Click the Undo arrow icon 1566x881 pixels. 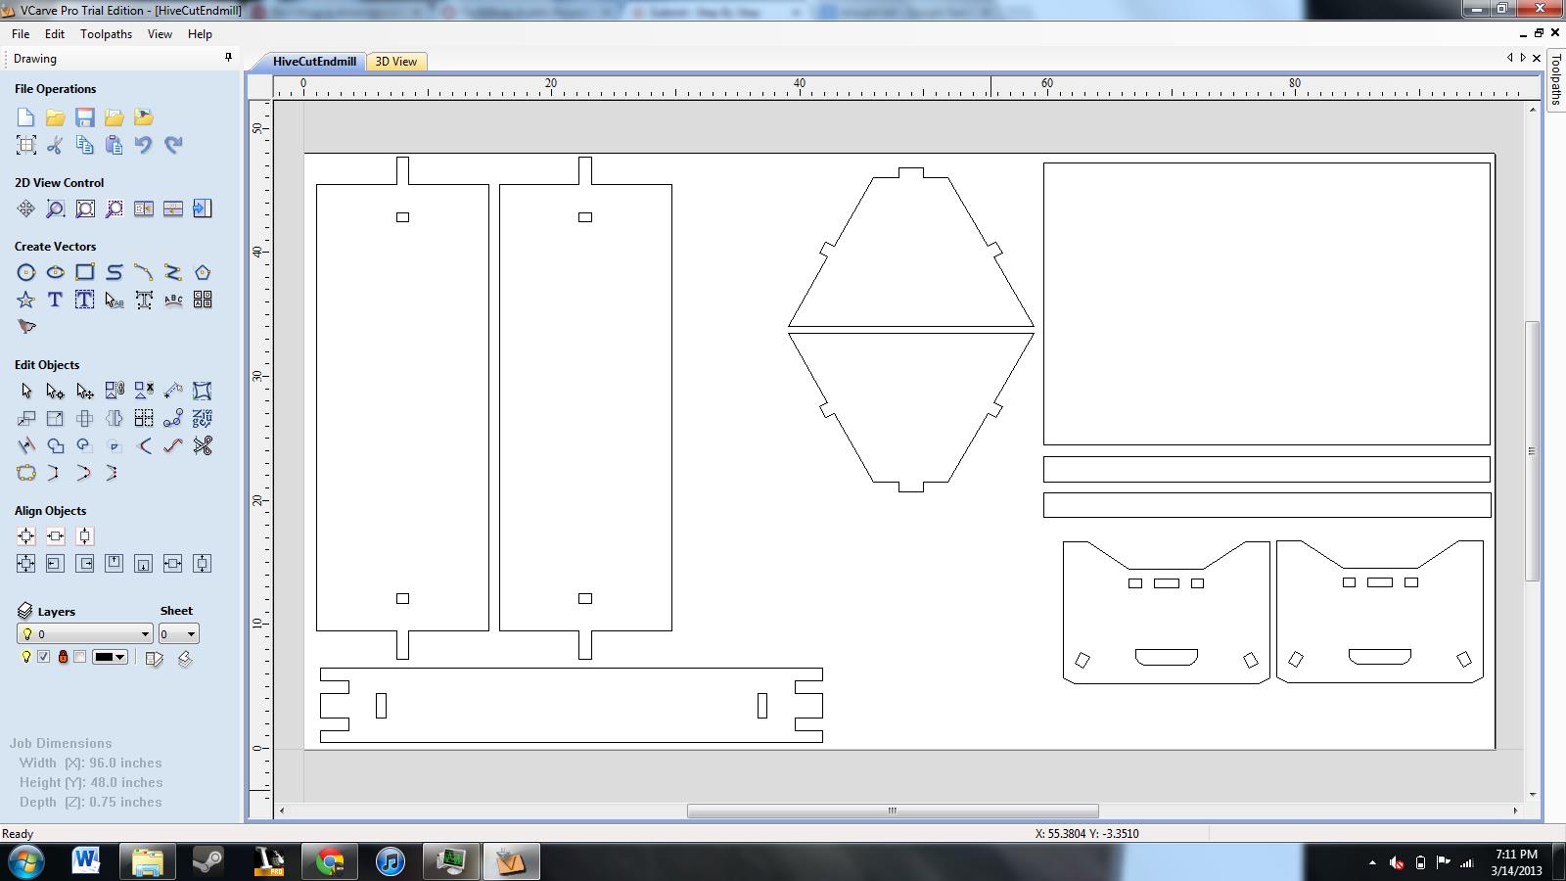tap(144, 145)
